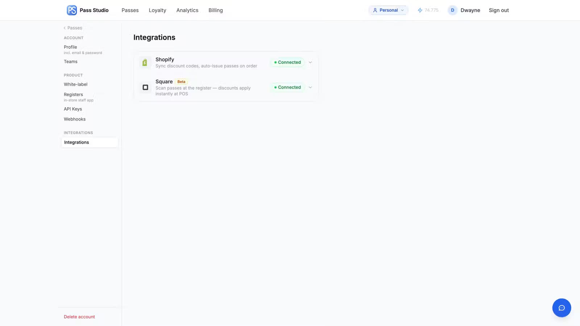580x326 pixels.
Task: Click the Pass Studio brand name
Action: click(94, 10)
